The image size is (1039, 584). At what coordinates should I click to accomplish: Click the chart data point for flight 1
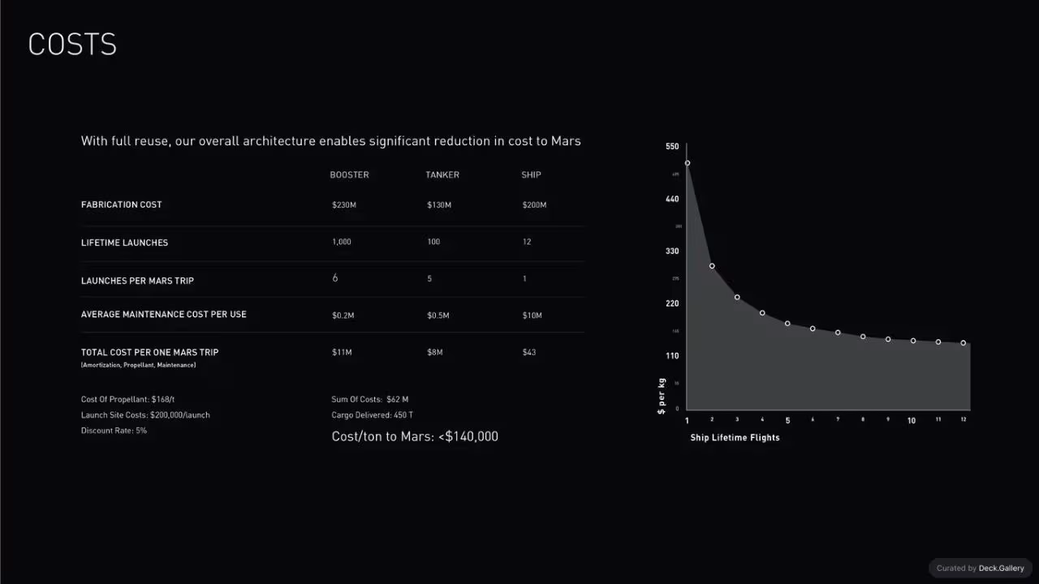click(688, 163)
